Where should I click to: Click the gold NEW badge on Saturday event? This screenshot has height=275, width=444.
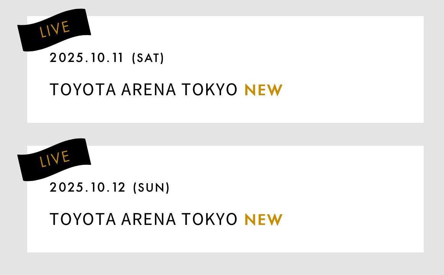[x=263, y=90]
